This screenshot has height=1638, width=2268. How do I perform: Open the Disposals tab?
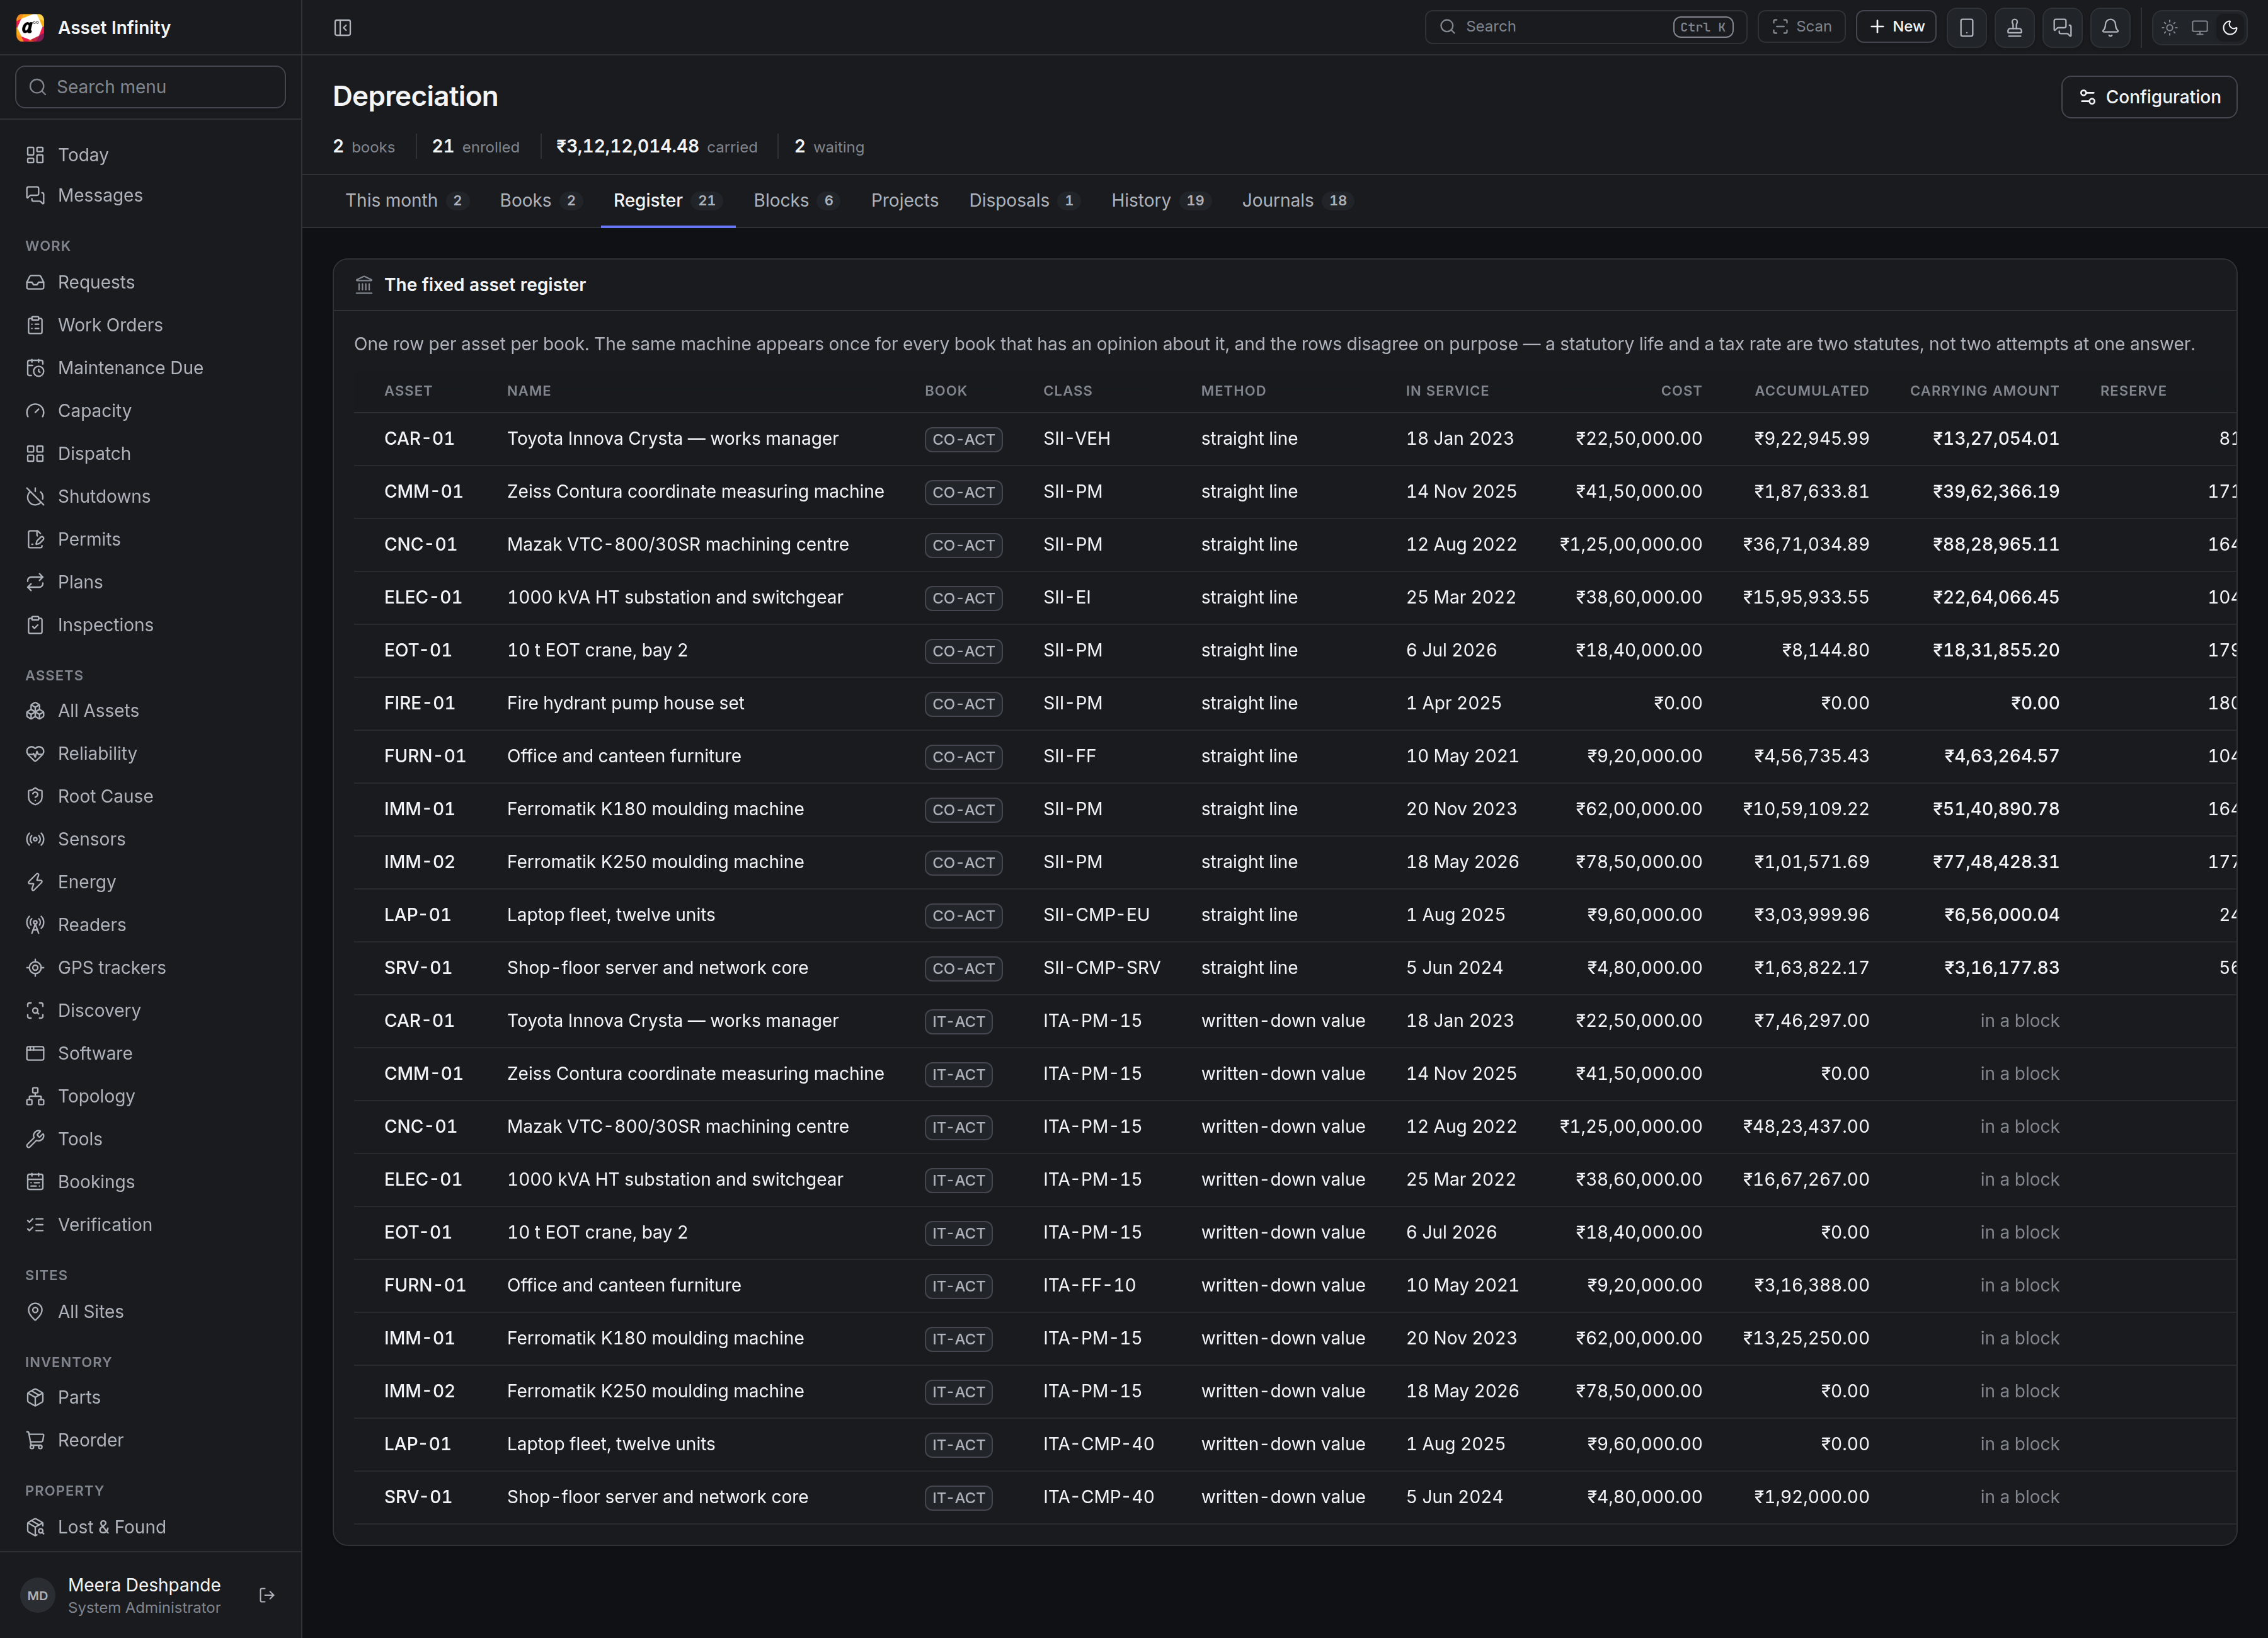(x=1023, y=201)
